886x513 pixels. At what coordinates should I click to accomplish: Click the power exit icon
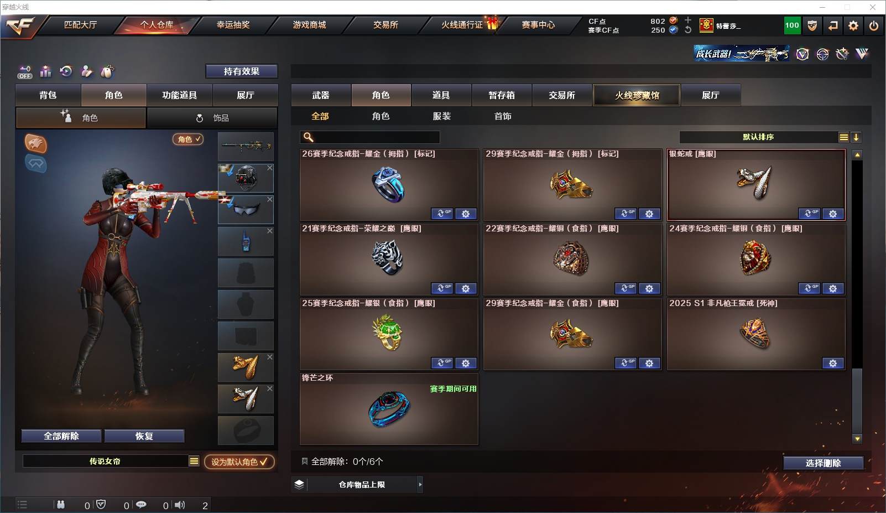[874, 25]
